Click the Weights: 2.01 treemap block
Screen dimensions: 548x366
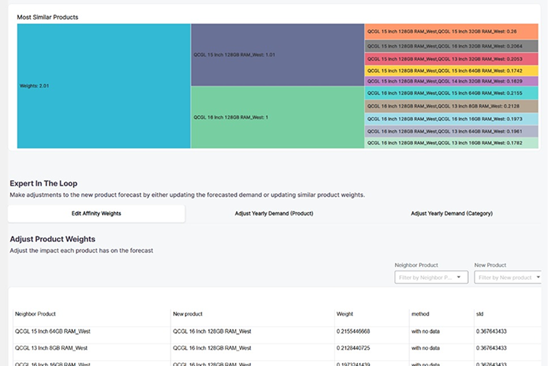(104, 86)
